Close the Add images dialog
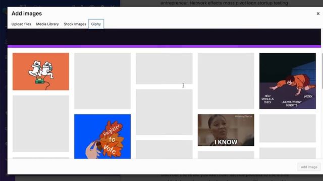This screenshot has width=323, height=181. point(318,14)
